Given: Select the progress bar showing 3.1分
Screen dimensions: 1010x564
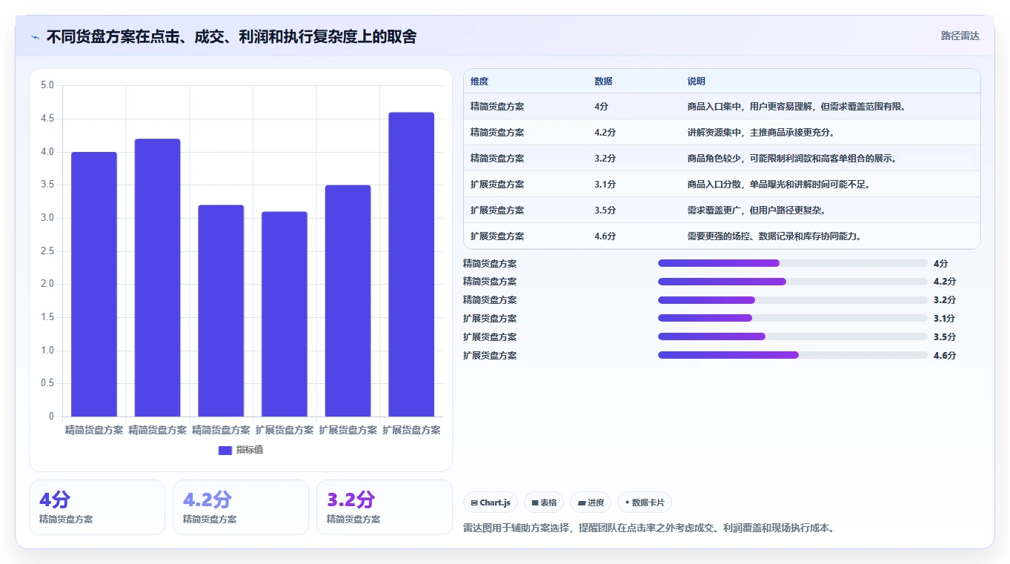Looking at the screenshot, I should point(793,318).
